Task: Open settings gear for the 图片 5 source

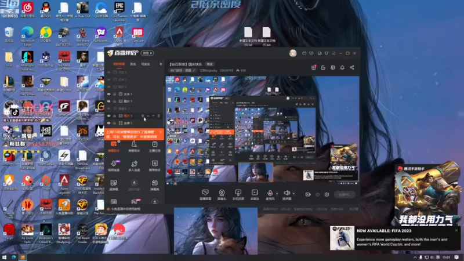Action: pos(143,115)
